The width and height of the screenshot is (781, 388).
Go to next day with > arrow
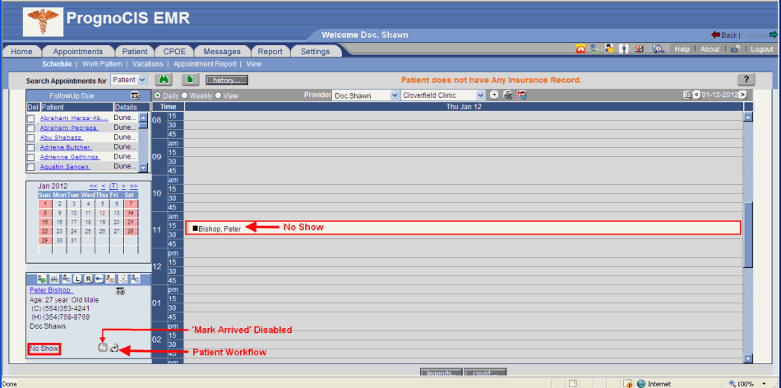[742, 95]
